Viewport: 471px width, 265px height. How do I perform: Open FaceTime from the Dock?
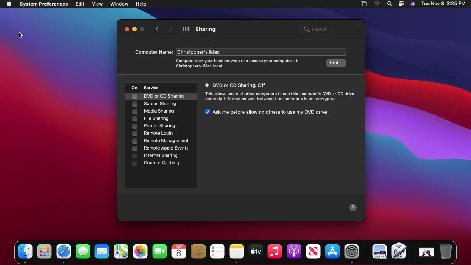point(160,251)
